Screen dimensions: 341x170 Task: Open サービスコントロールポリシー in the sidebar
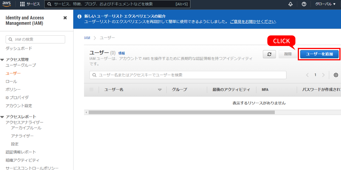tap(32, 168)
